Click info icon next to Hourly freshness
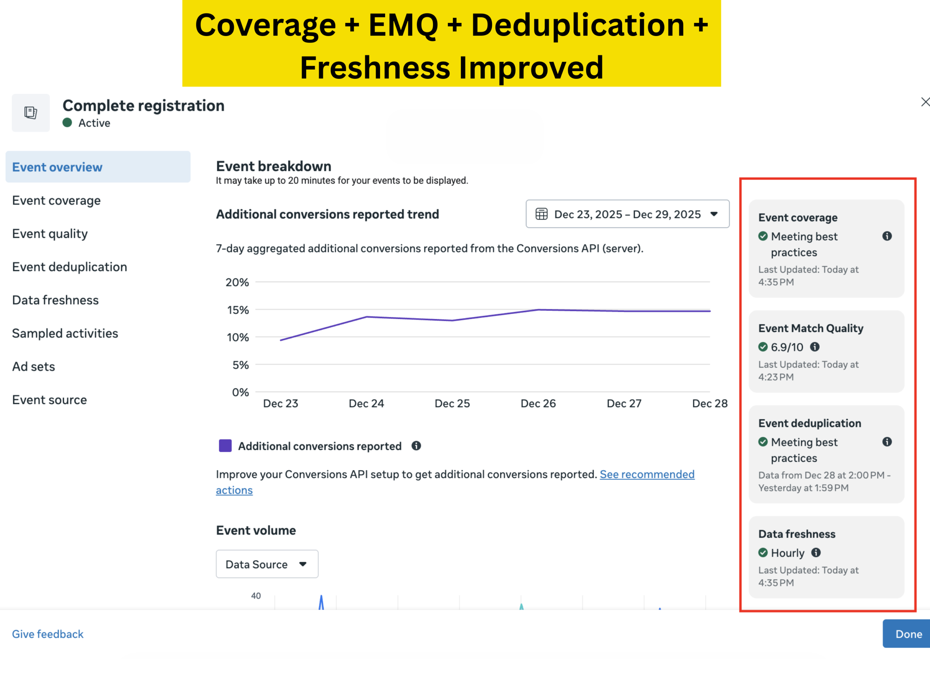 tap(816, 553)
